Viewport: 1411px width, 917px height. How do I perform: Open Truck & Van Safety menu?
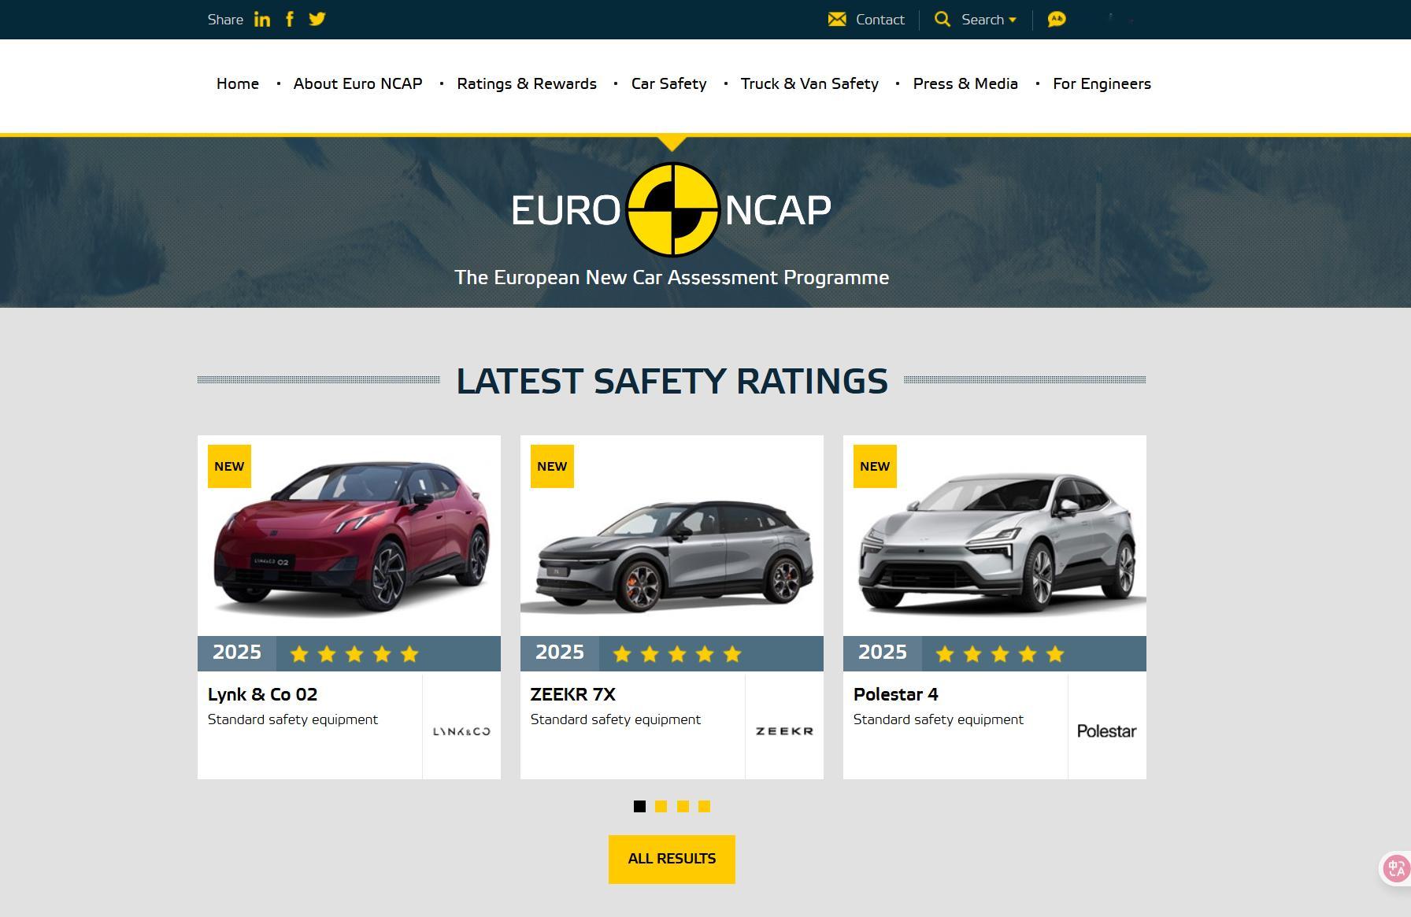coord(809,83)
